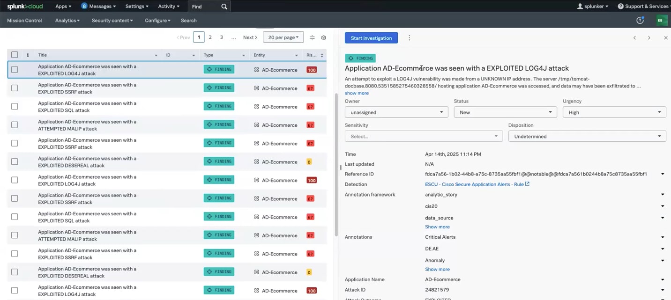Click entity icon beside first AD-Ecommerce
Screen dimensions: 671x300
[x=256, y=70]
